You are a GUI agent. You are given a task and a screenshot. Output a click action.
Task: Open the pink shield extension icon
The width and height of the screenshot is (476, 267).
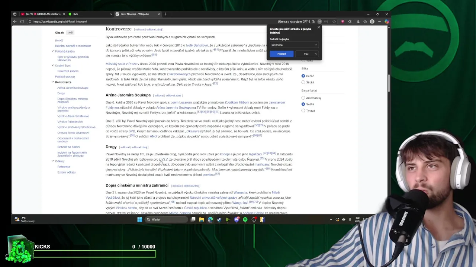tap(342, 22)
